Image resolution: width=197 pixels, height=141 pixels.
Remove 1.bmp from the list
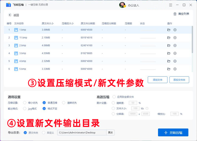point(175,30)
